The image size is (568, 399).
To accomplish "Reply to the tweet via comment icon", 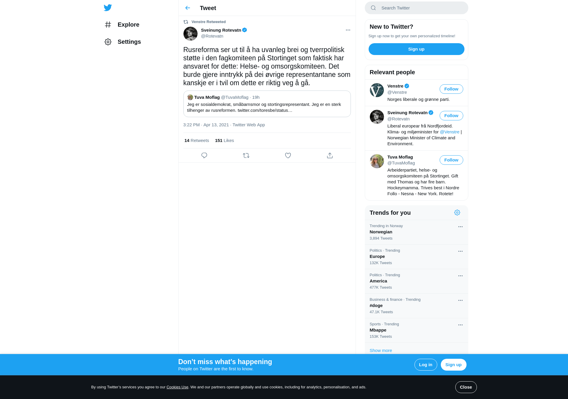I will (204, 155).
